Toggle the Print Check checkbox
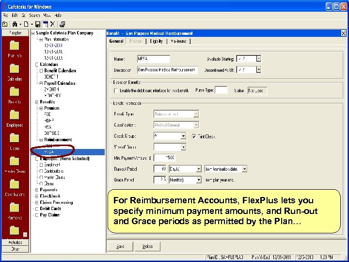The height and width of the screenshot is (262, 349). 194,136
